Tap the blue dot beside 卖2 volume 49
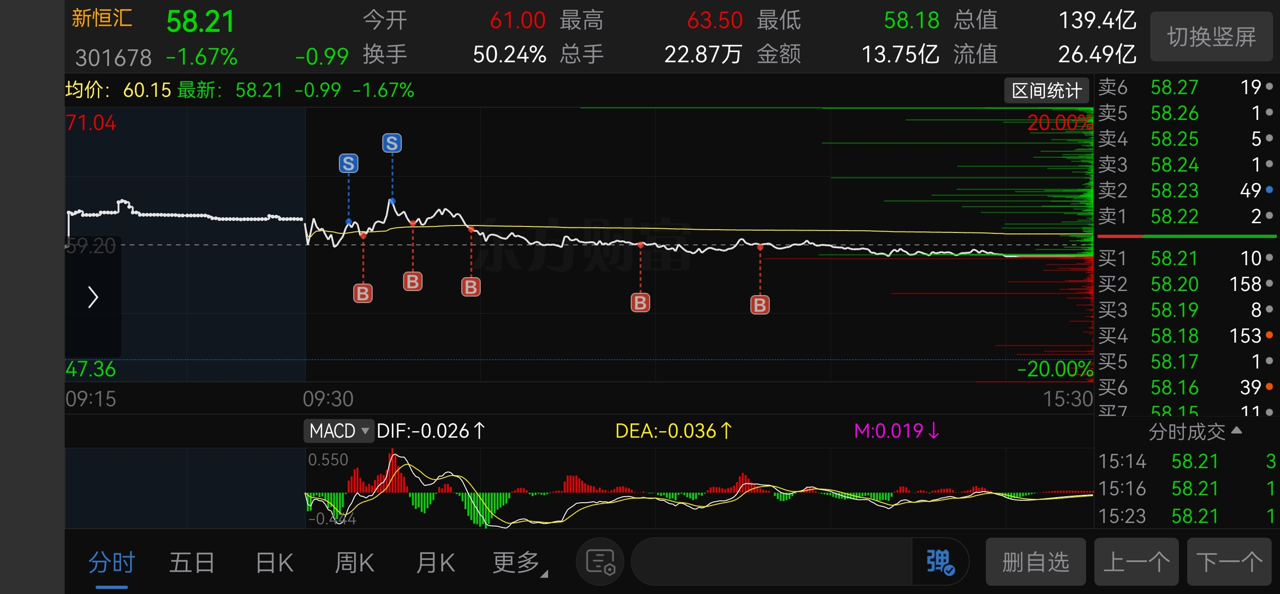 click(x=1269, y=190)
